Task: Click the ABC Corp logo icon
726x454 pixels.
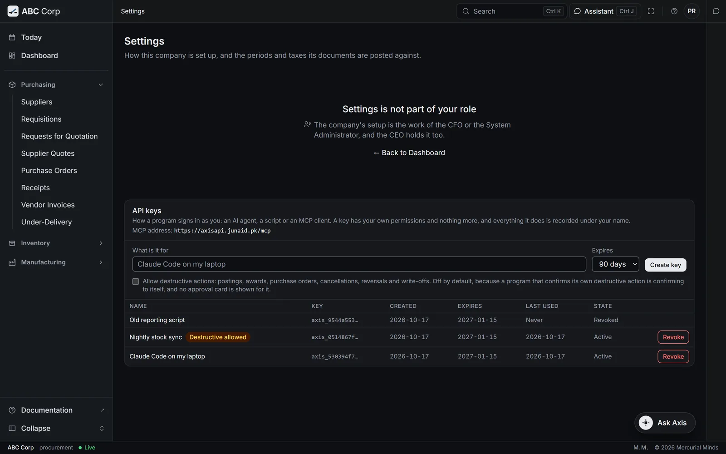Action: tap(13, 11)
